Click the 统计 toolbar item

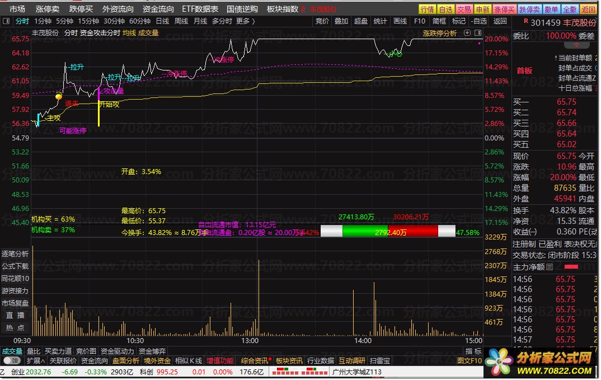pyautogui.click(x=380, y=21)
